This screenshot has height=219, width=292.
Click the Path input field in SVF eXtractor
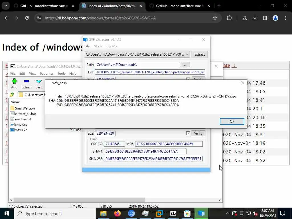pos(137,65)
